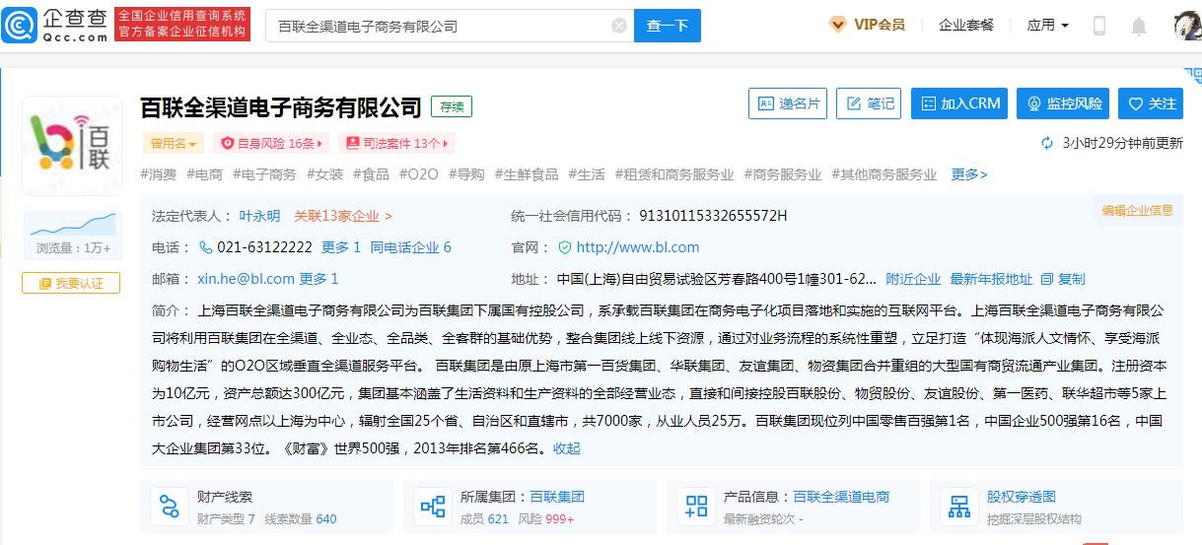This screenshot has height=545, width=1202.
Task: Open the 所属集团 card icon
Action: 433,507
